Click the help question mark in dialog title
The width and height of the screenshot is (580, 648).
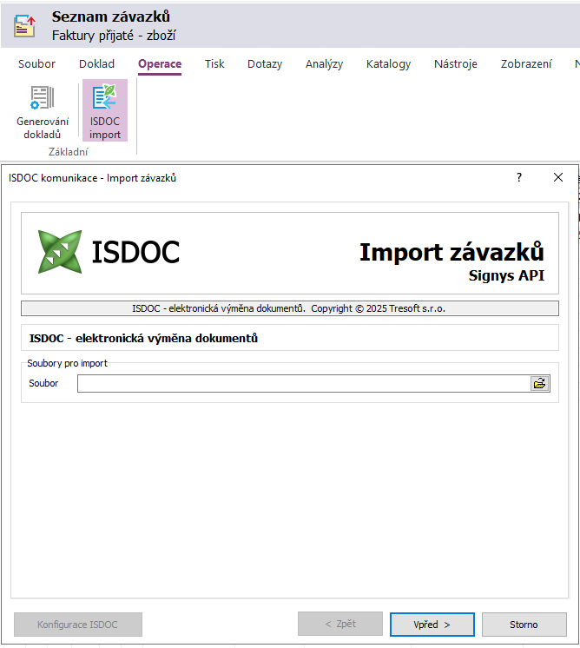(x=519, y=178)
